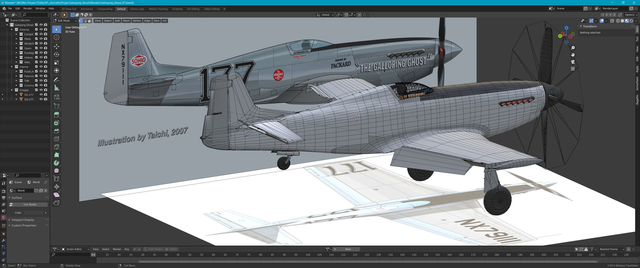Select the Edge Slide tool
The image size is (640, 268).
(x=56, y=178)
